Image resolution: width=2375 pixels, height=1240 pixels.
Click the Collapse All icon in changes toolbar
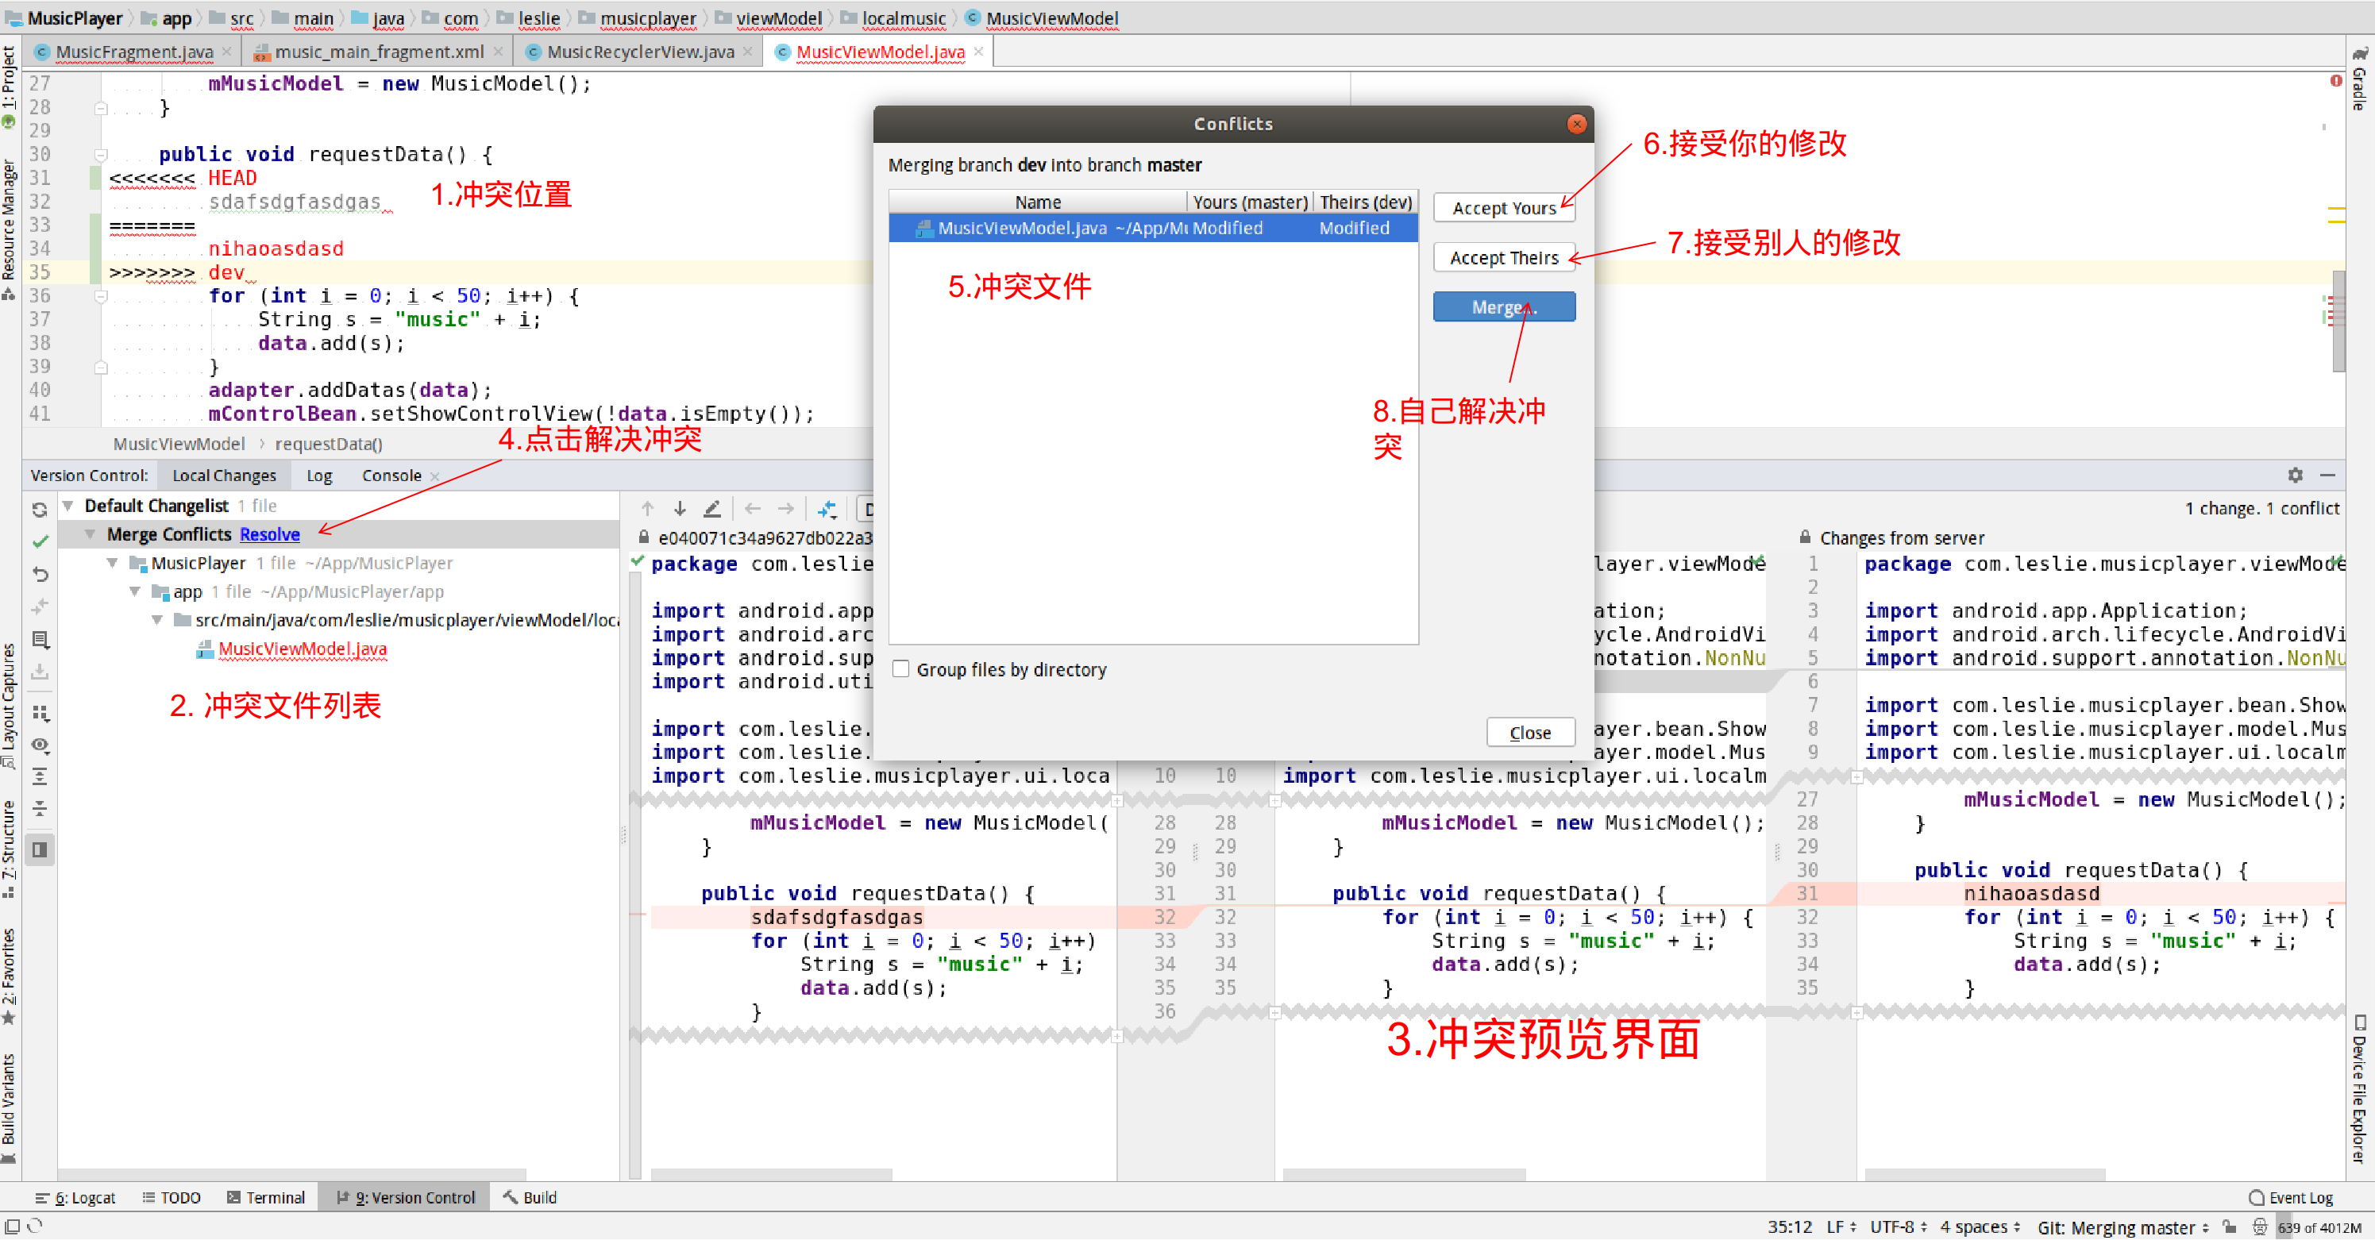pyautogui.click(x=40, y=808)
